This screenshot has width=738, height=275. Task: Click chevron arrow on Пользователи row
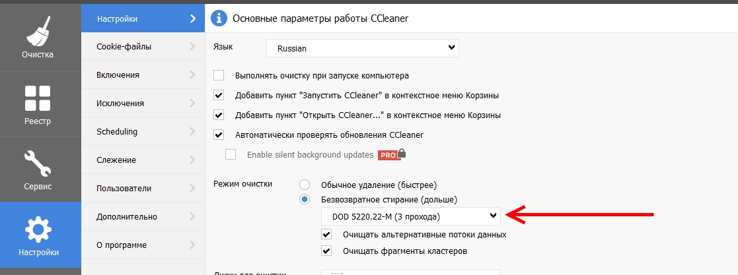192,188
